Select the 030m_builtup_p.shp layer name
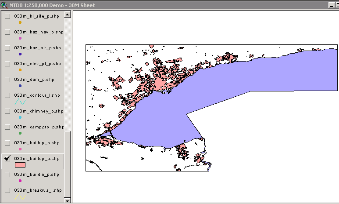The width and height of the screenshot is (339, 204). [x=37, y=143]
